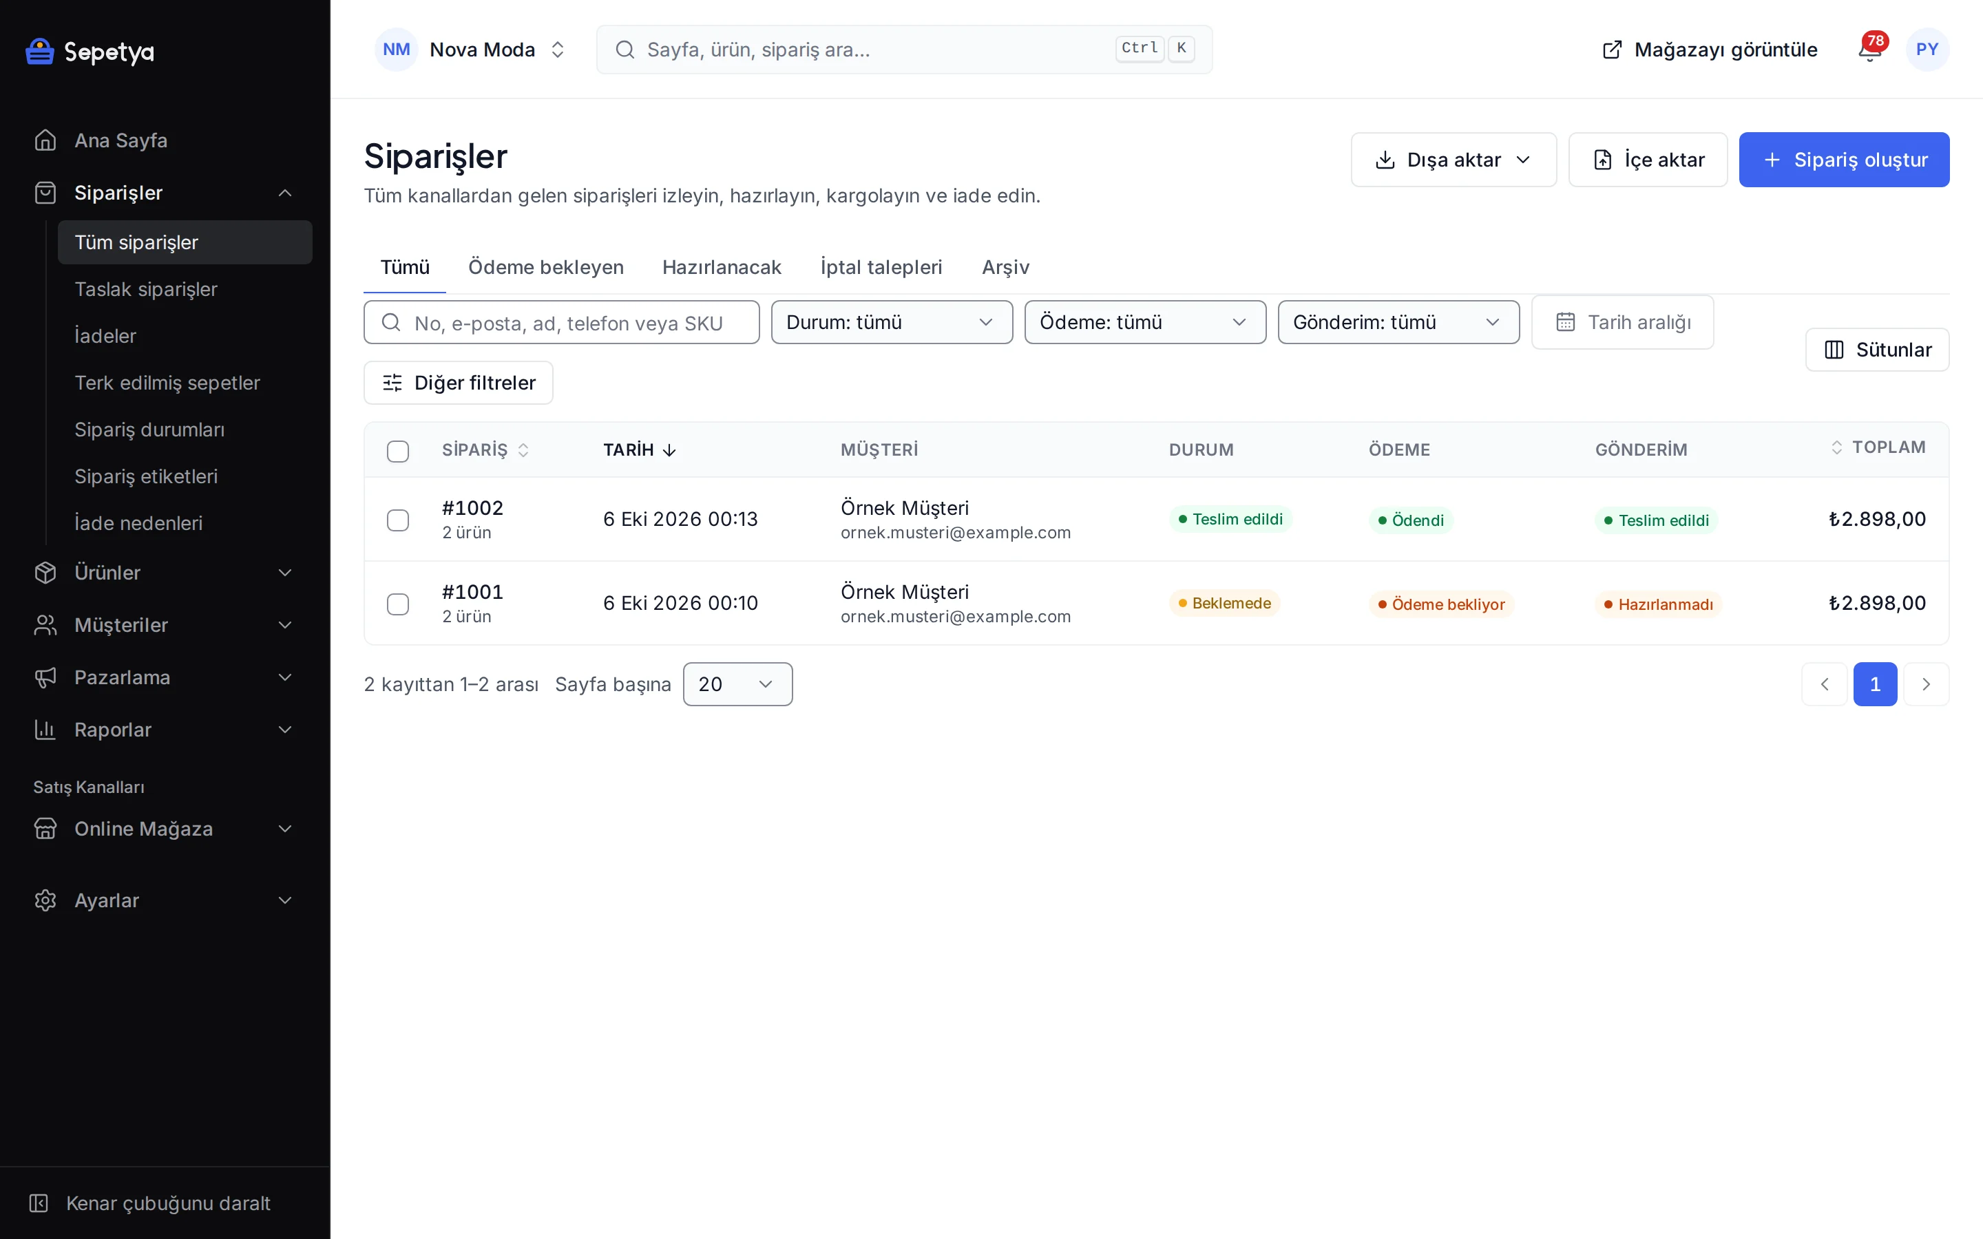1983x1239 pixels.
Task: Open the Ödeme: tümü filter dropdown
Action: (1145, 322)
